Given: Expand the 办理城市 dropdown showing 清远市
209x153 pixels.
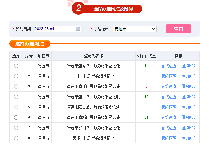Looking at the screenshot, I should point(134,29).
